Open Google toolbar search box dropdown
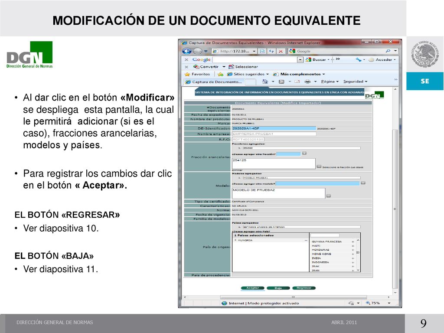The width and height of the screenshot is (444, 333). [300, 60]
